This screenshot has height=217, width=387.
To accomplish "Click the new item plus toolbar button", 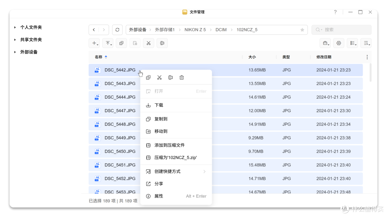I will tap(95, 43).
